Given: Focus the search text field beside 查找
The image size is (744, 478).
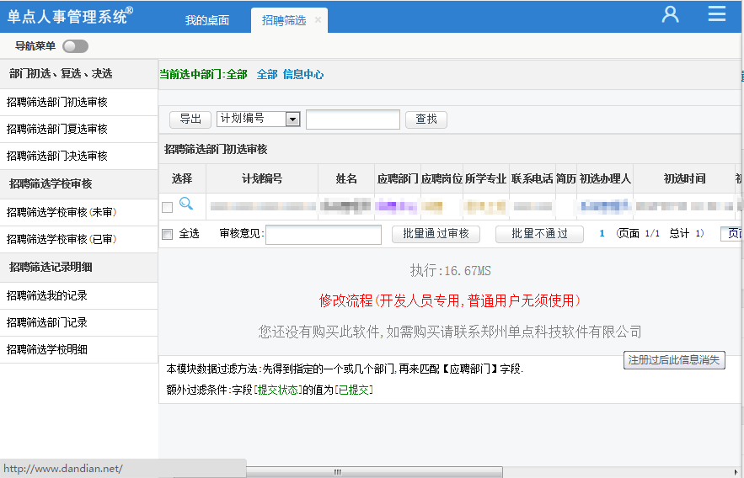Looking at the screenshot, I should pyautogui.click(x=352, y=119).
